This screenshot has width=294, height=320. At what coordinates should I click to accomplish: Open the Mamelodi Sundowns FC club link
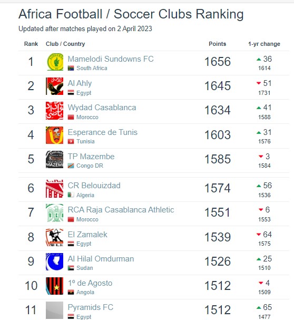[111, 59]
